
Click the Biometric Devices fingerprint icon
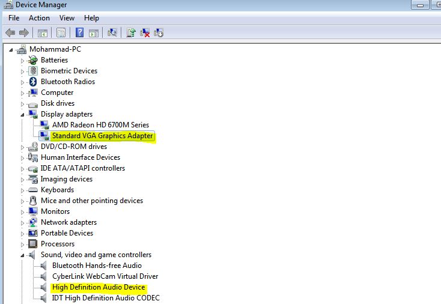[33, 70]
